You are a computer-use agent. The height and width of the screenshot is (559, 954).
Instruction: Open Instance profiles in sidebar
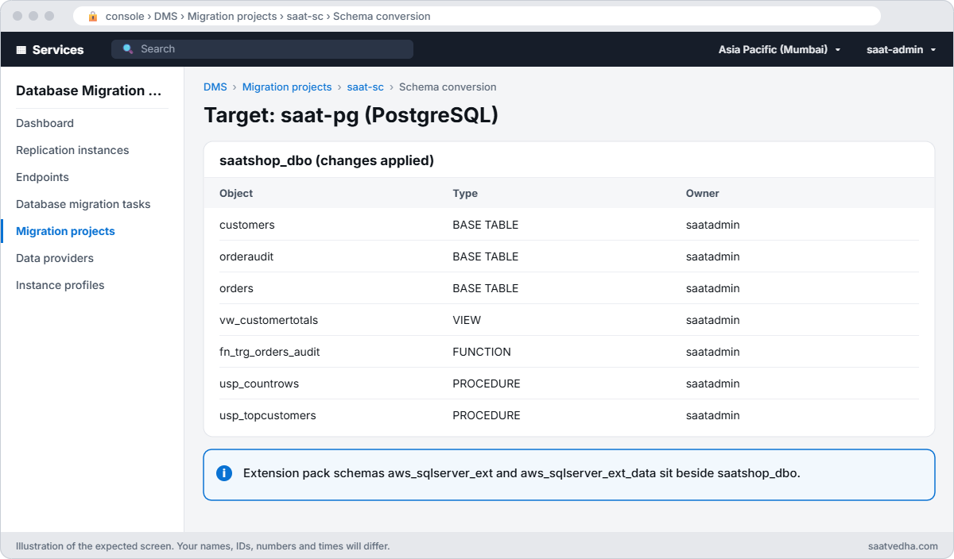60,285
